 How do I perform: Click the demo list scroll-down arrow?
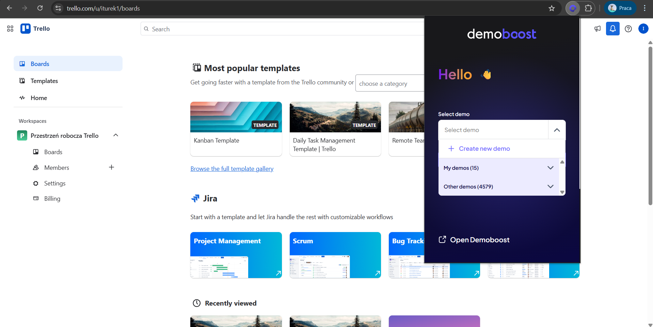562,192
